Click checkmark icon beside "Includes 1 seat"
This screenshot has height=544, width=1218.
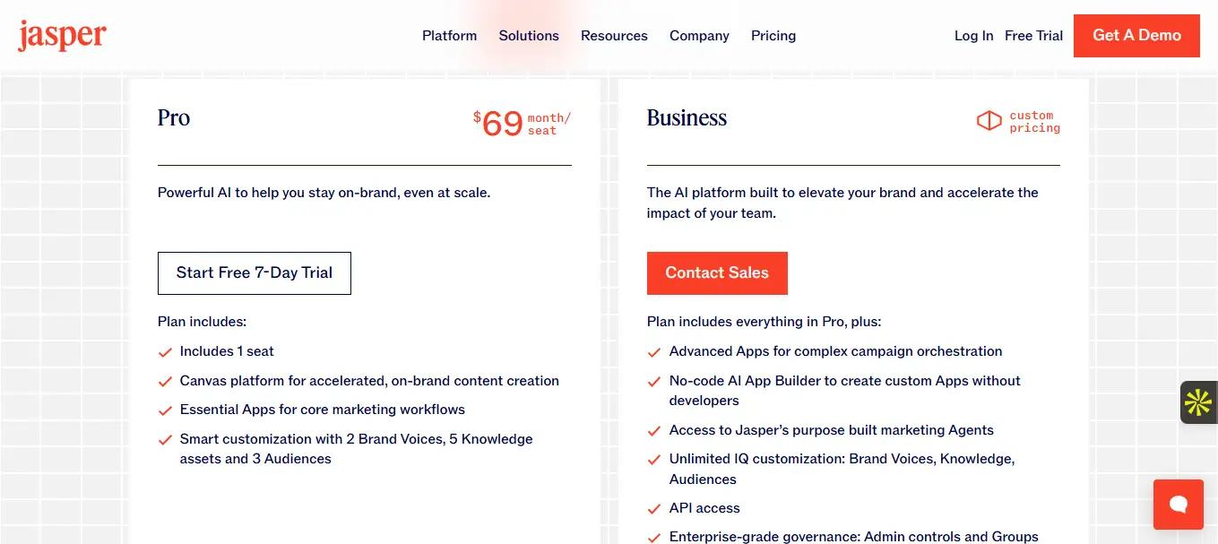click(165, 352)
